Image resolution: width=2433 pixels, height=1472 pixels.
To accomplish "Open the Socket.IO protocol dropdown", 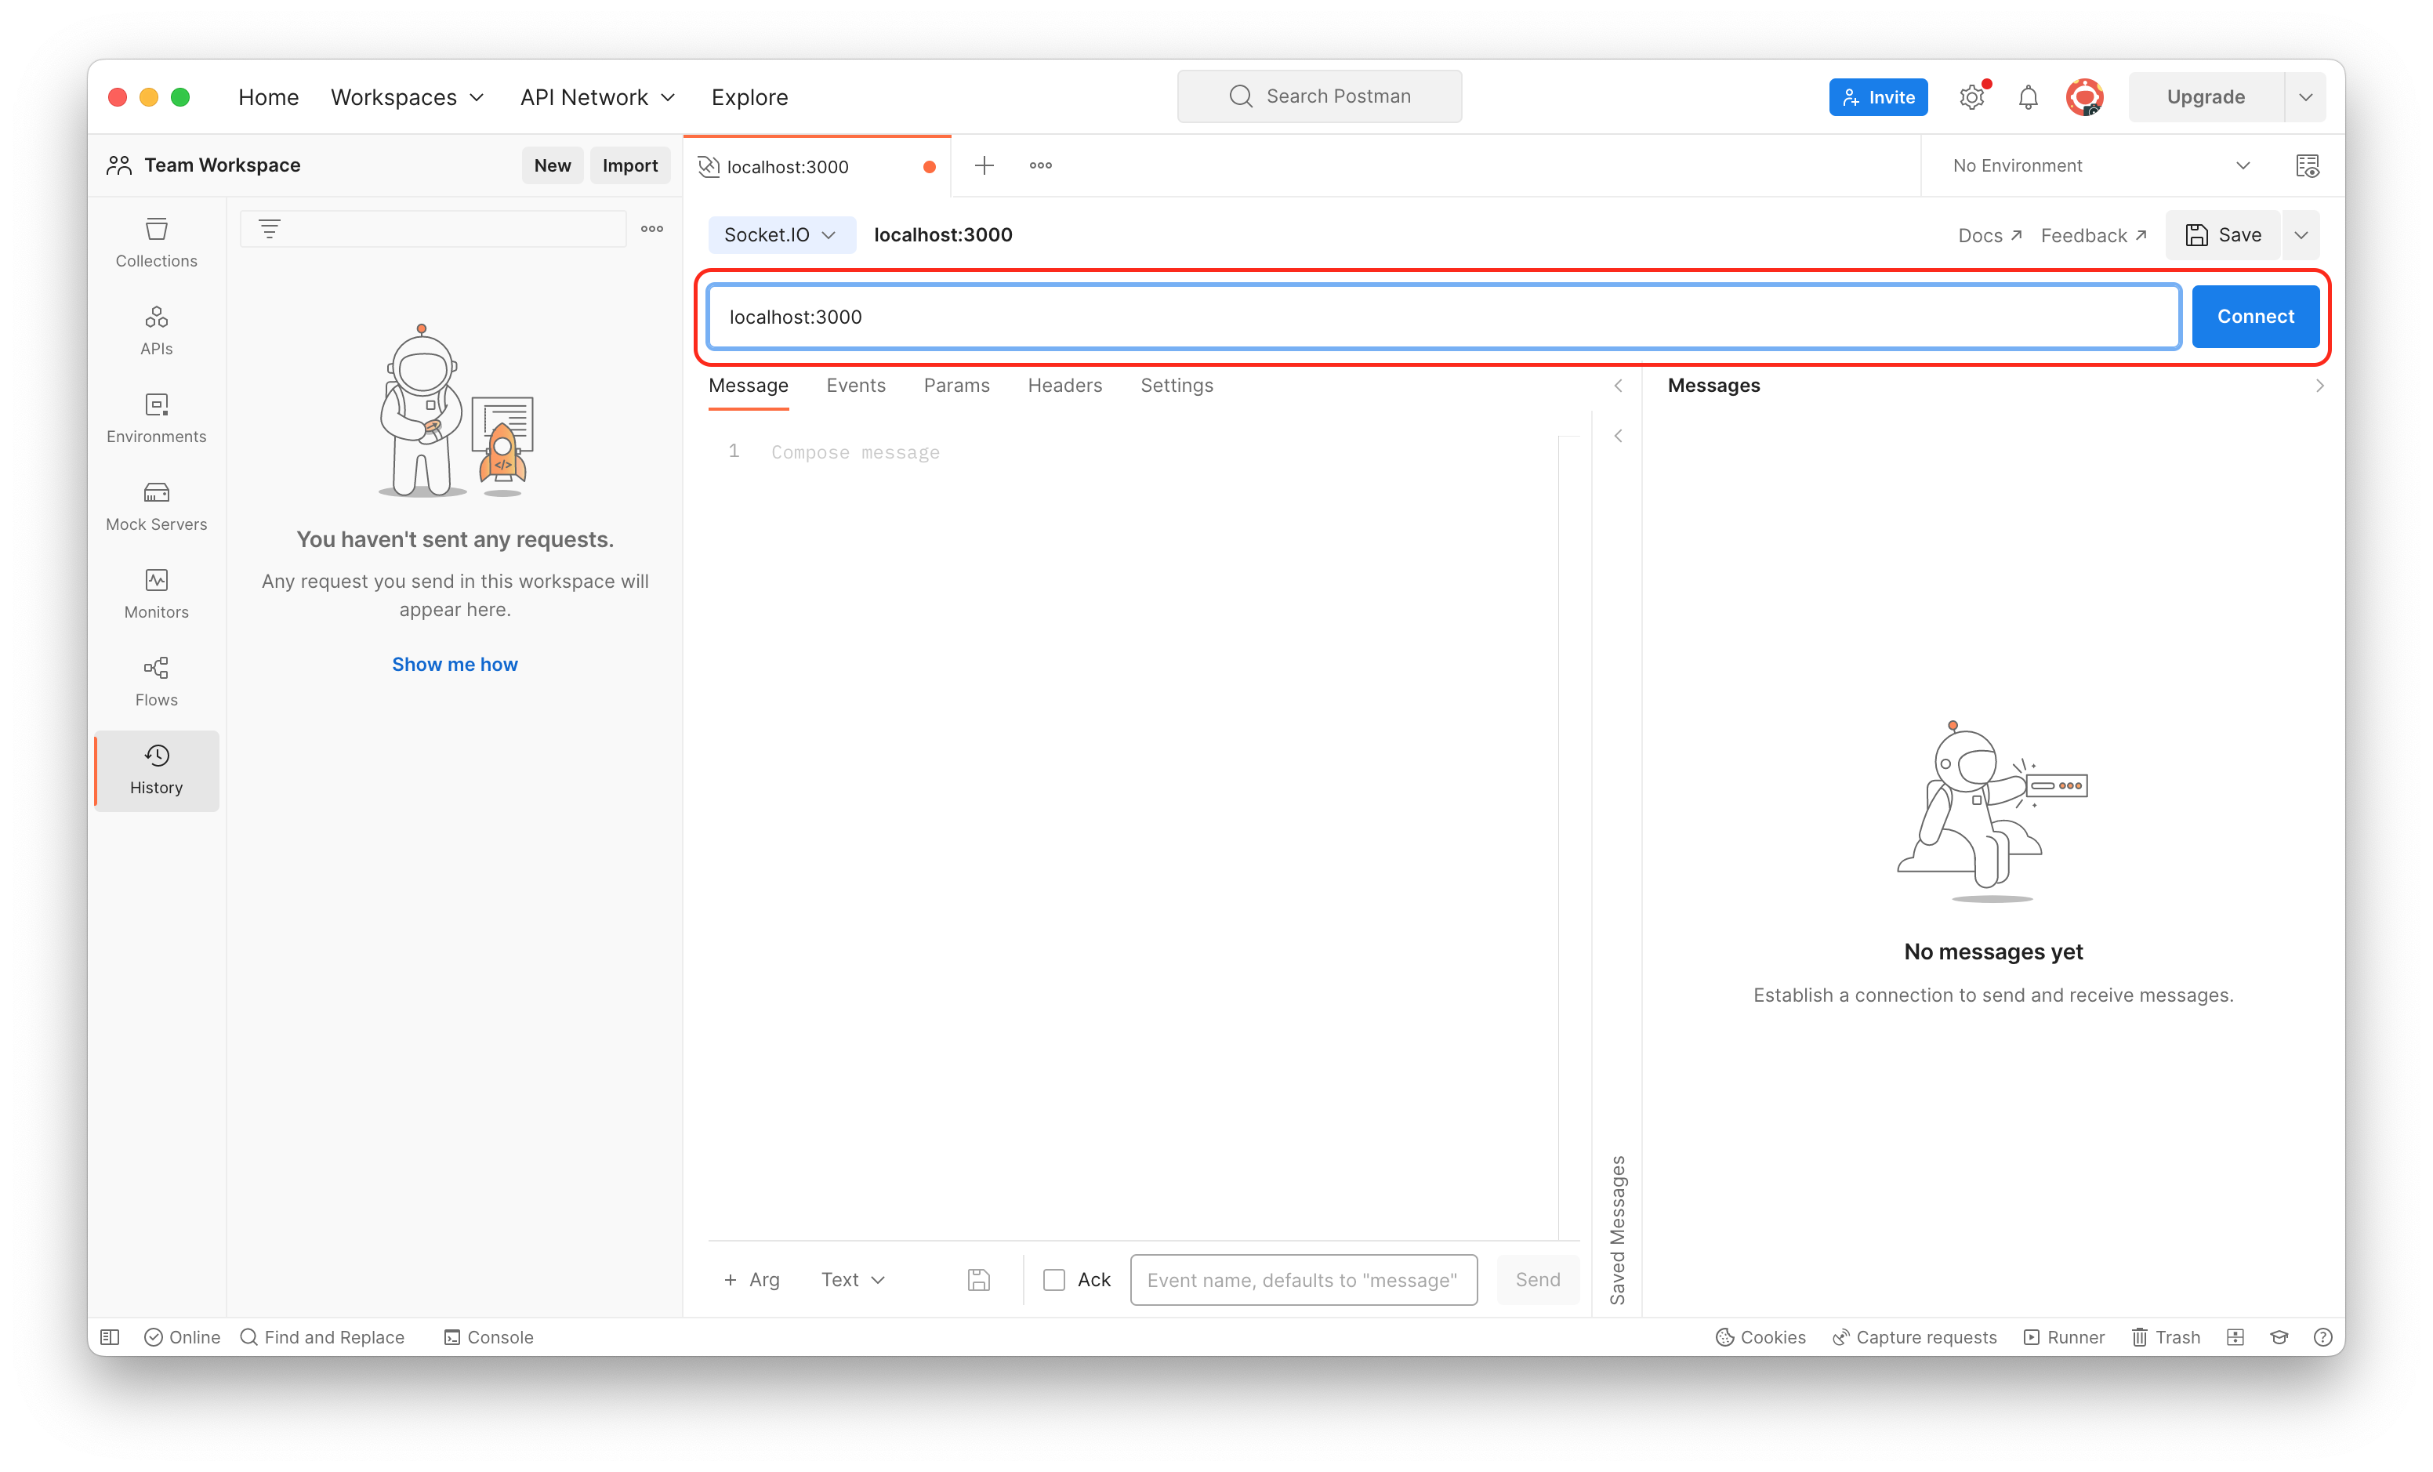I will pyautogui.click(x=780, y=235).
